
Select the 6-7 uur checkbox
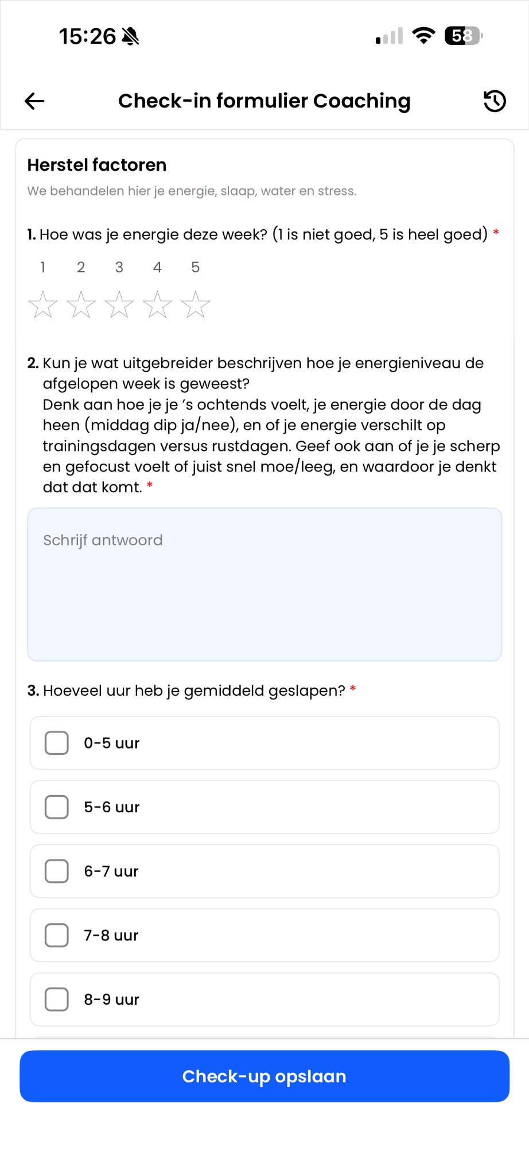click(x=57, y=871)
